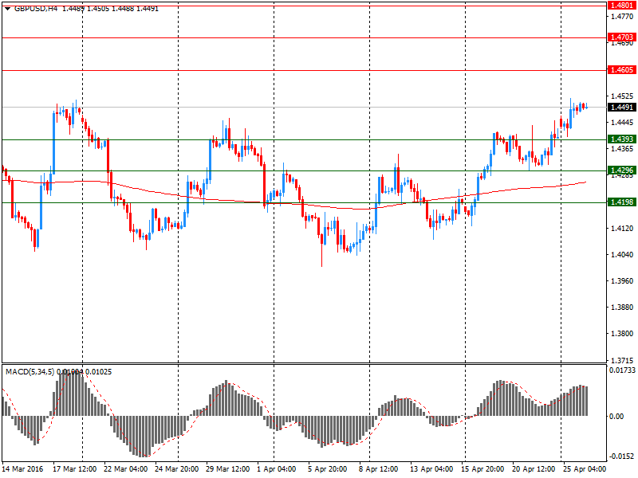Click the 1.4393 green support price label

[622, 139]
